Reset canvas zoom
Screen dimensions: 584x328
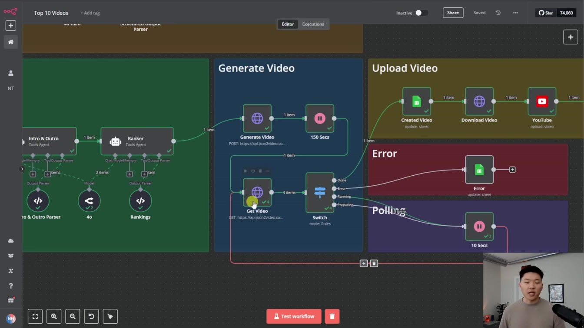point(91,316)
